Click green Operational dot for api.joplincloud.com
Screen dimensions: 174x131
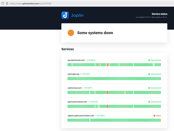point(149,60)
